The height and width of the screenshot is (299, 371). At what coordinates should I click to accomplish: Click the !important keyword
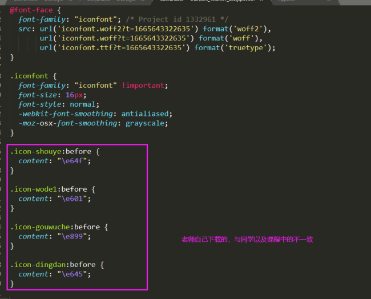click(x=143, y=86)
